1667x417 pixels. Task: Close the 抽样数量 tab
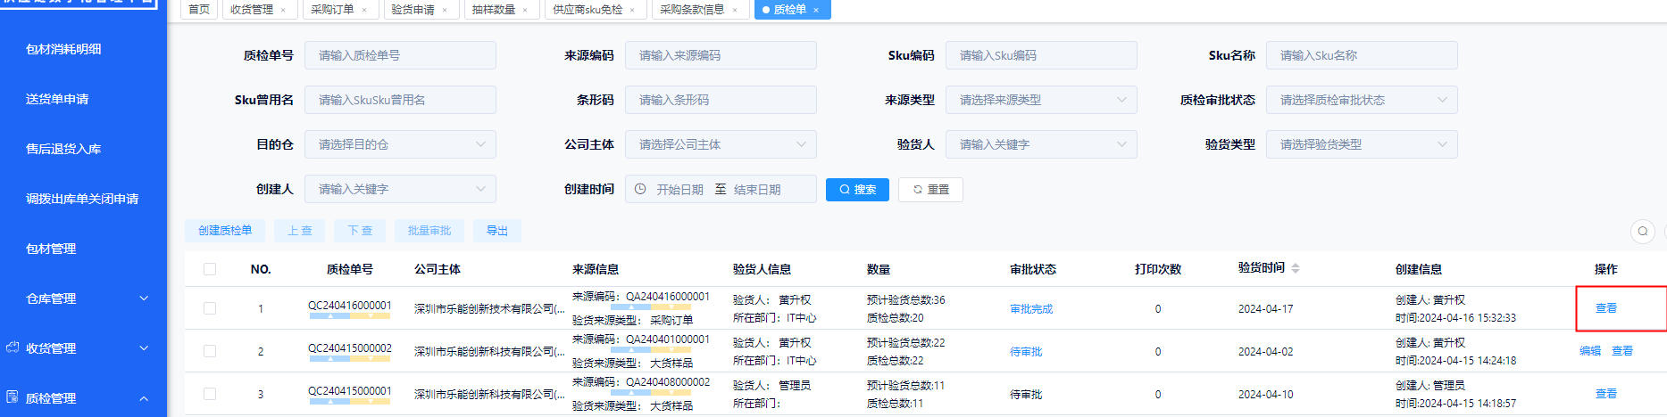pyautogui.click(x=525, y=10)
